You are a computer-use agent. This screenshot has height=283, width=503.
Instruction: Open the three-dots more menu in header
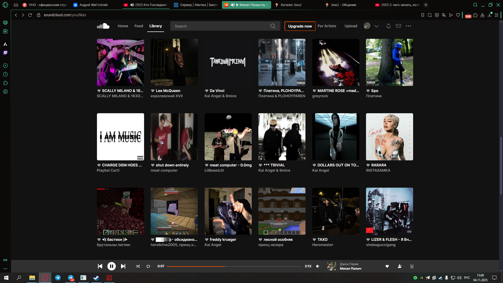point(408,26)
